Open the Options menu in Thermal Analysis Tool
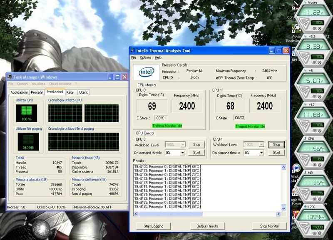The height and width of the screenshot is (240, 333). 145,57
